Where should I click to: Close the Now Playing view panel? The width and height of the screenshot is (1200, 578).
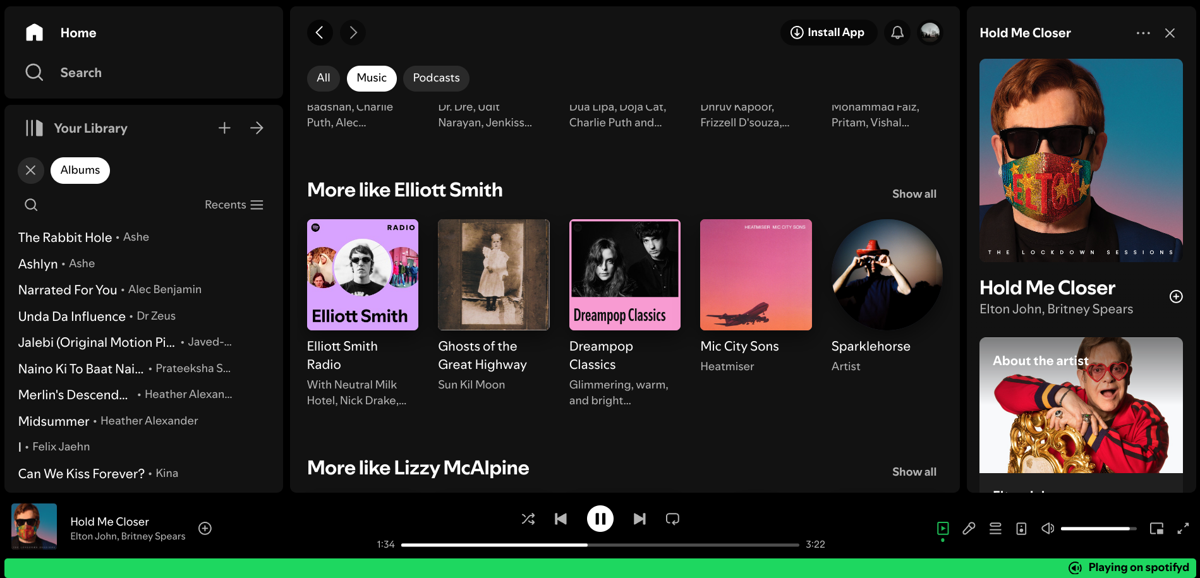(x=1170, y=33)
